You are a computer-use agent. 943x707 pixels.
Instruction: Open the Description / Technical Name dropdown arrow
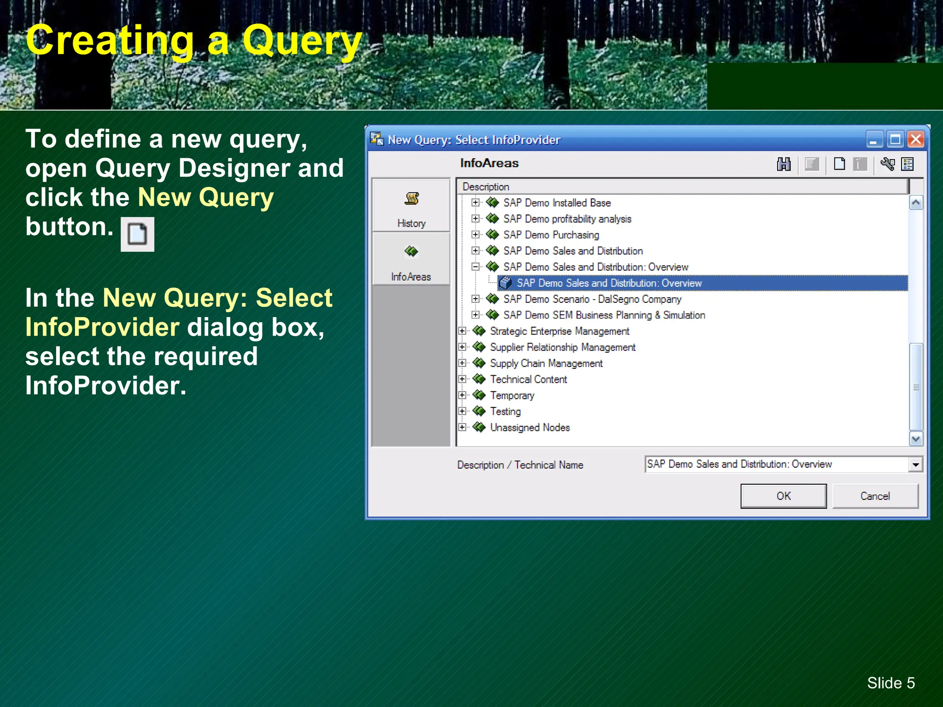[915, 464]
